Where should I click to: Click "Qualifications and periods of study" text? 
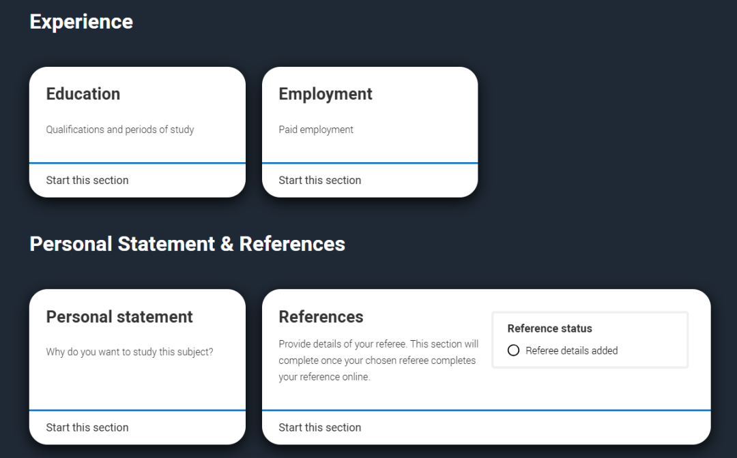pyautogui.click(x=120, y=129)
